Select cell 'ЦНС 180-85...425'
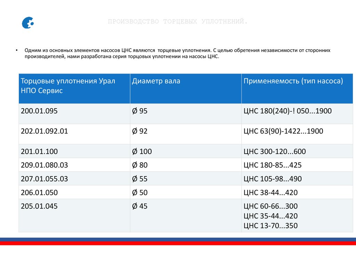 click(x=297, y=165)
